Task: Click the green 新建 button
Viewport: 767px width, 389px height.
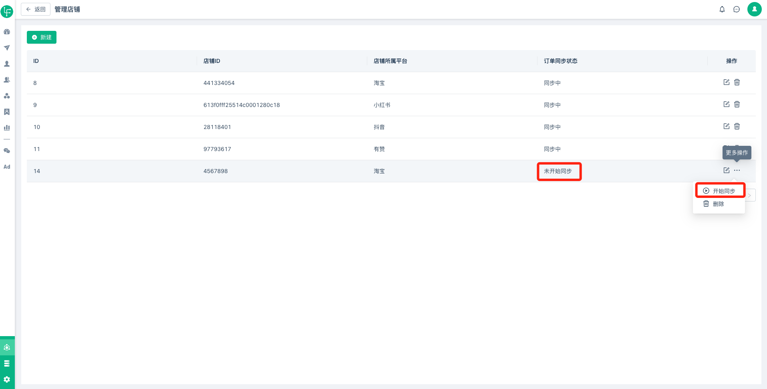Action: tap(42, 37)
